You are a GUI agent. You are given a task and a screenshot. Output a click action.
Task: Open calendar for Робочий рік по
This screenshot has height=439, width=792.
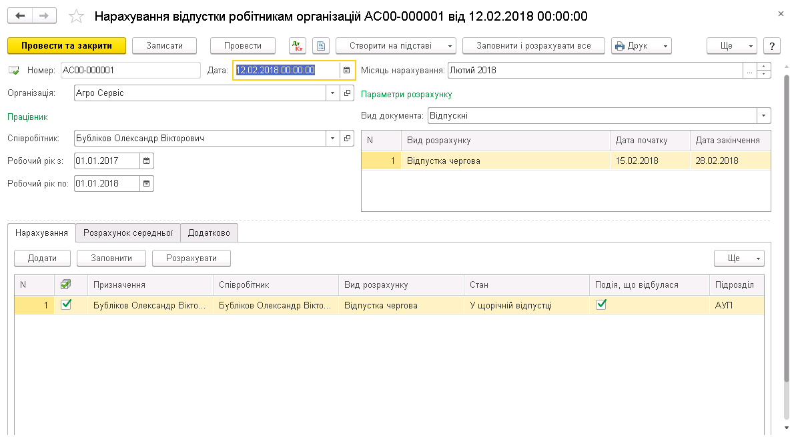click(x=147, y=183)
